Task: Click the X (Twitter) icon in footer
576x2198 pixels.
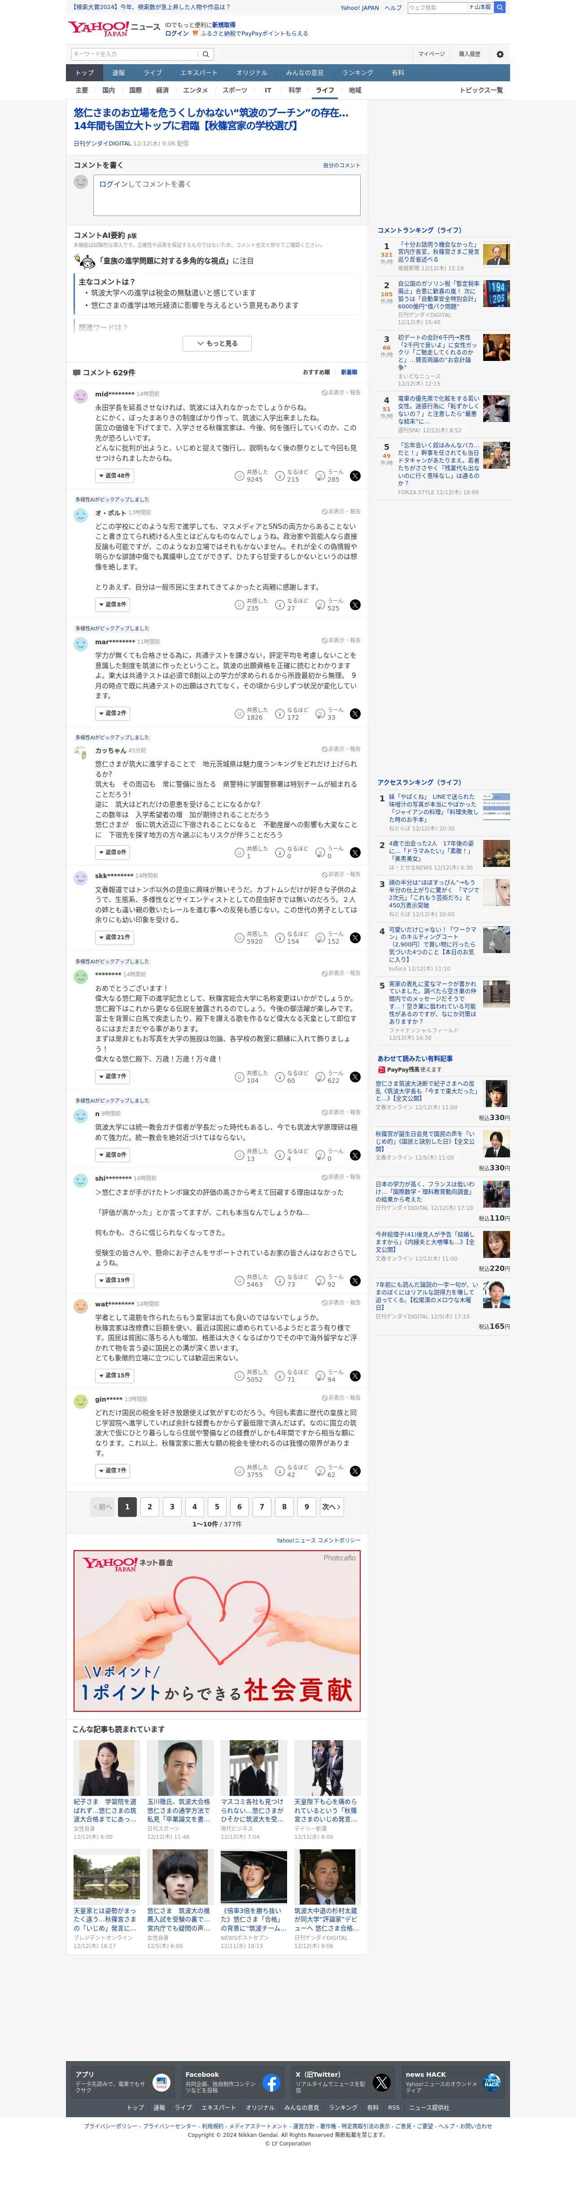Action: click(382, 2083)
